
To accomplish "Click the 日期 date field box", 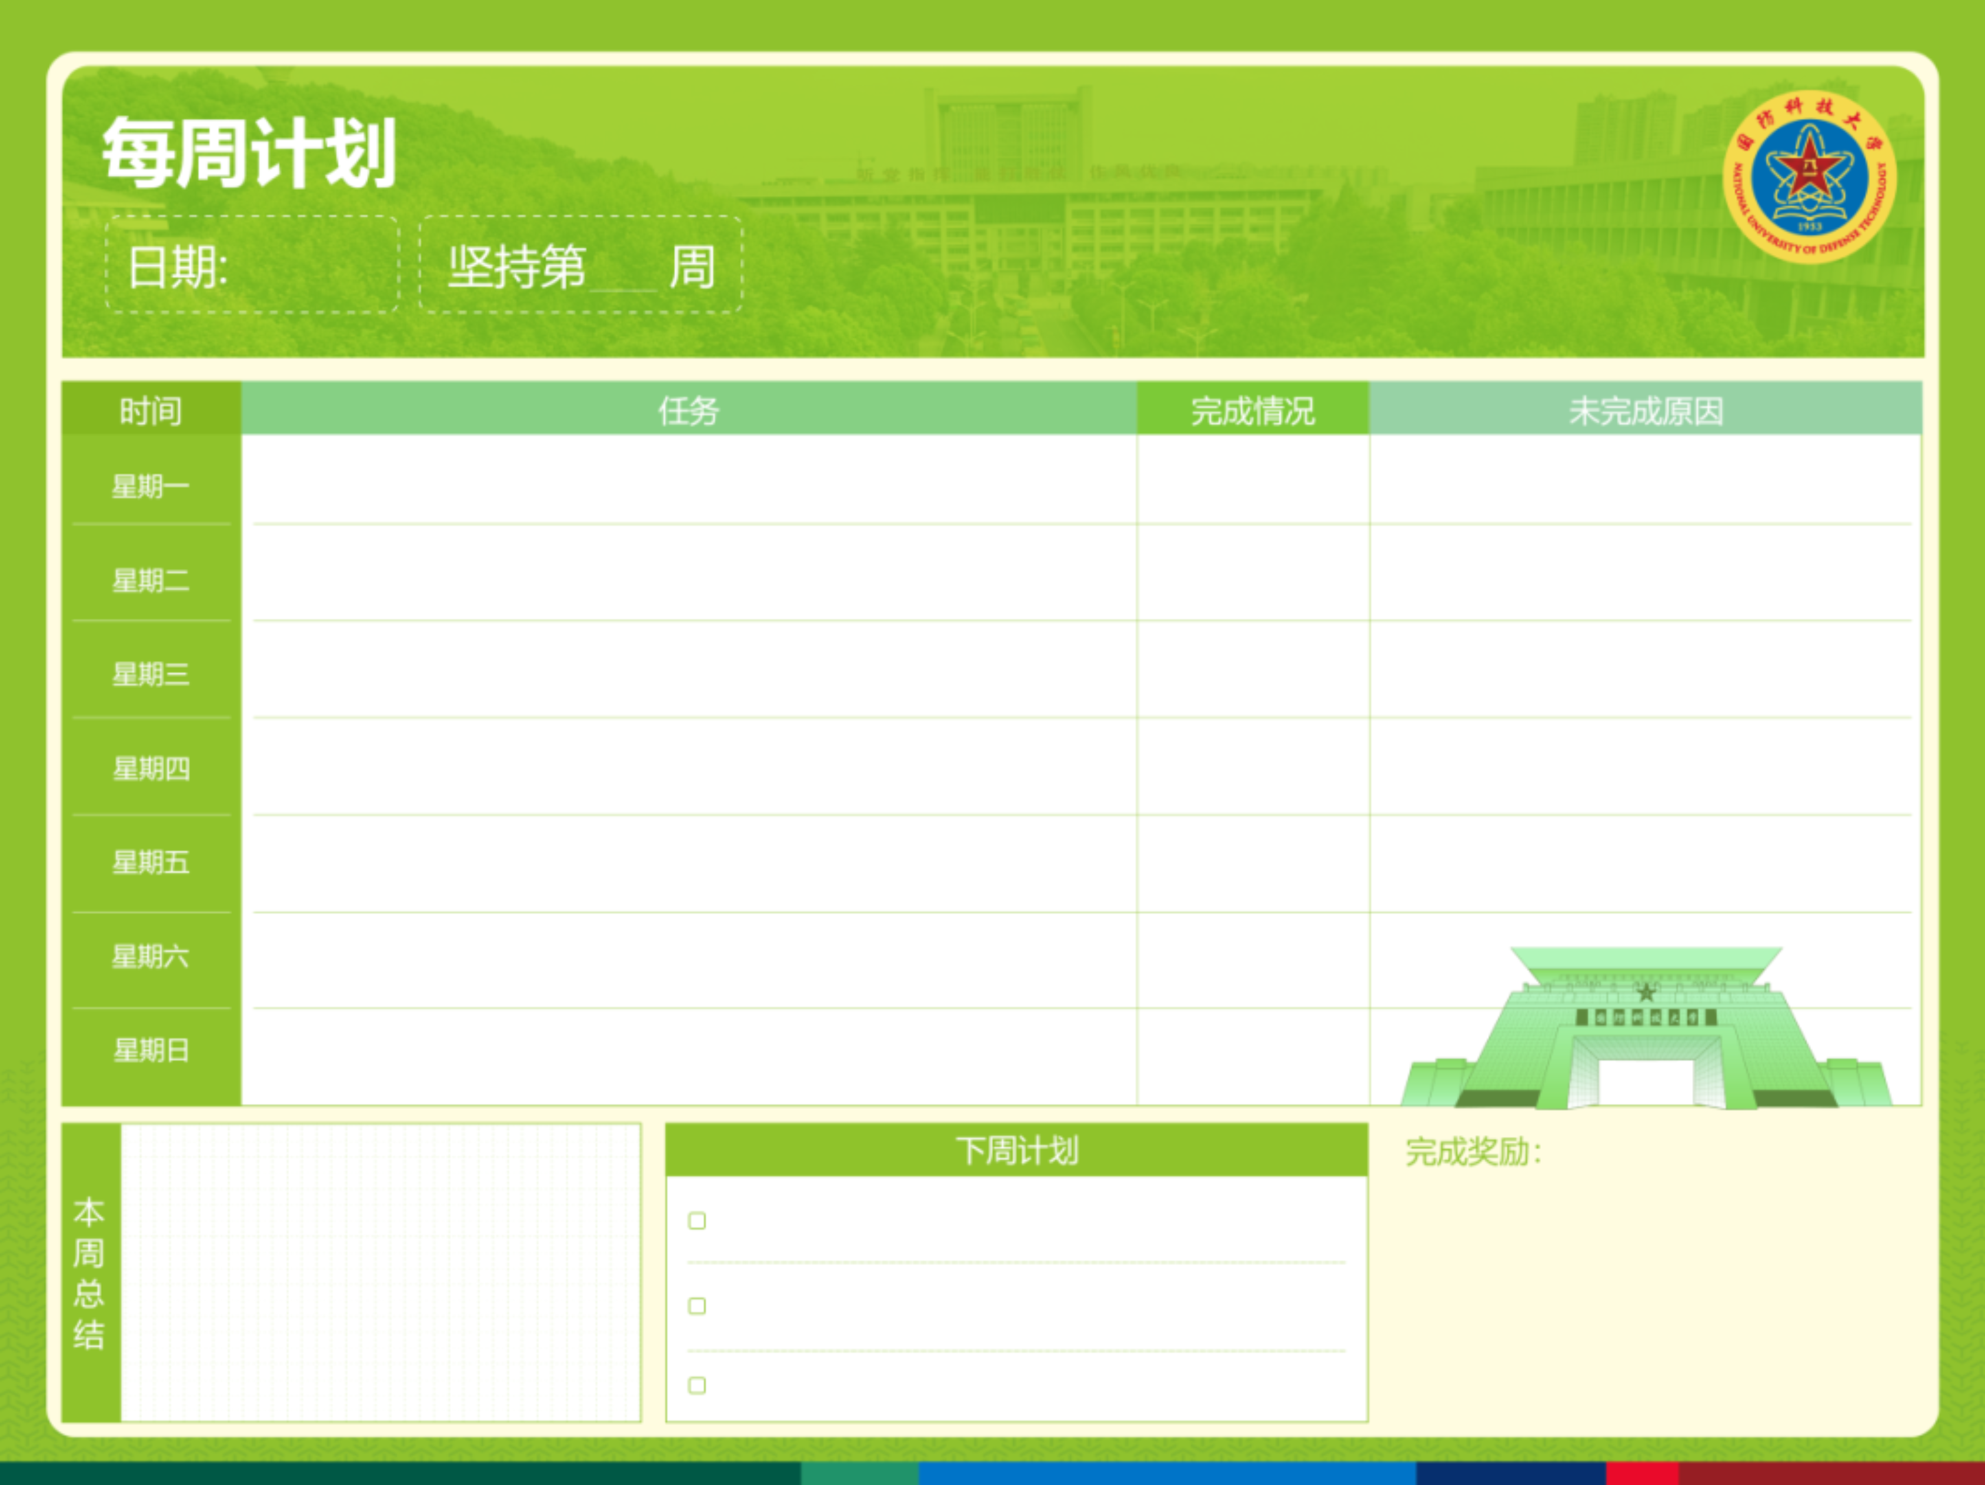I will click(x=253, y=266).
